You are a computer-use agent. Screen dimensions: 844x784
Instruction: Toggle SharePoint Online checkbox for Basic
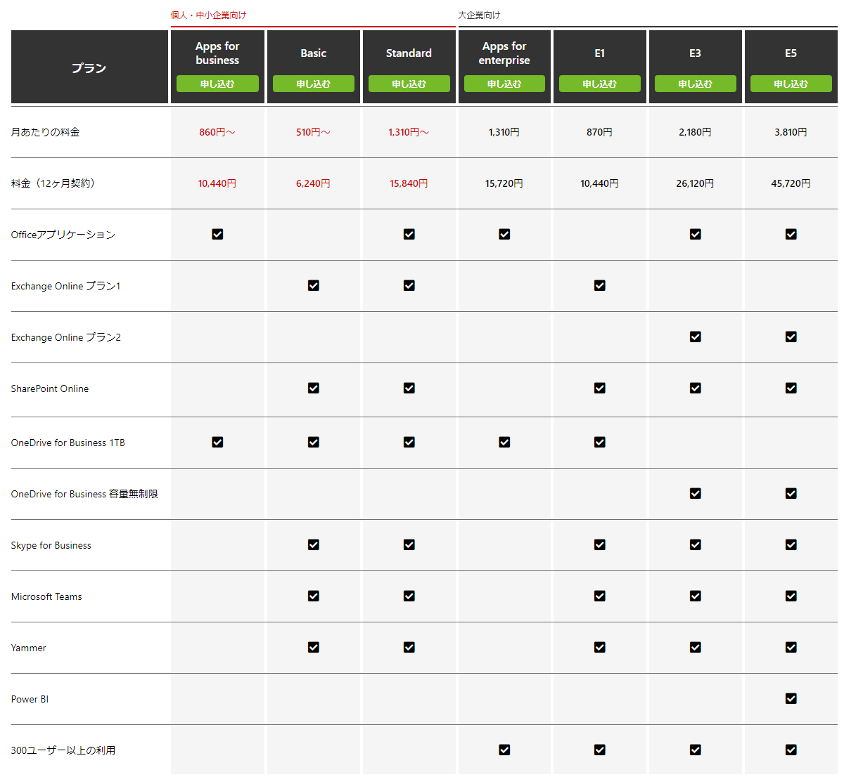click(x=314, y=388)
